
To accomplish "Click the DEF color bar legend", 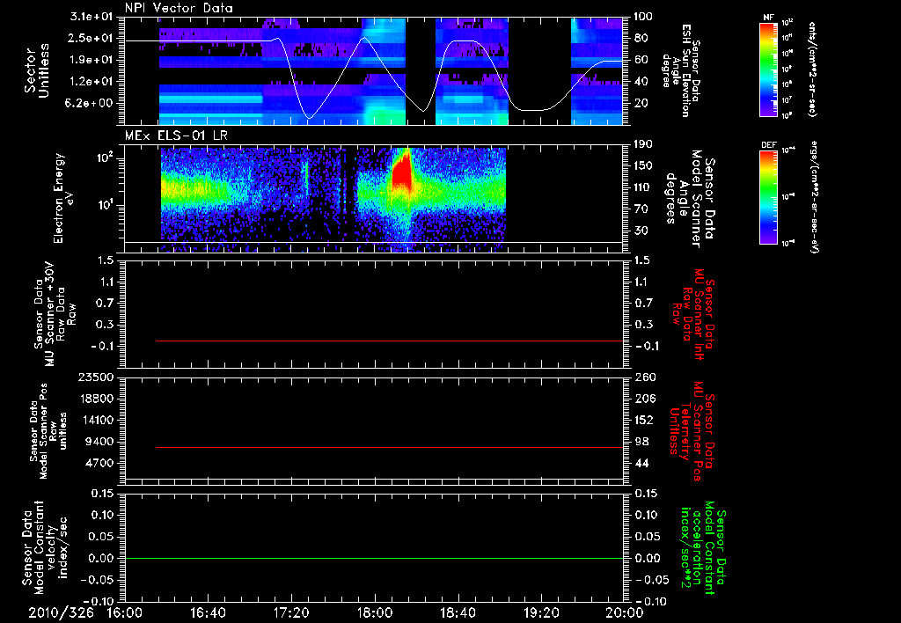I will (768, 197).
